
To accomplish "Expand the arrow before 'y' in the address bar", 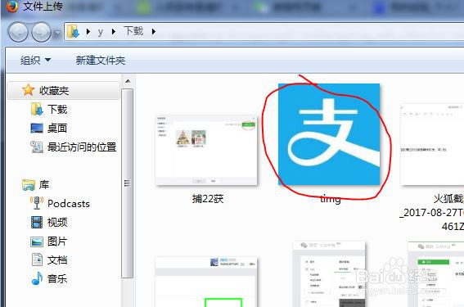I will [x=88, y=31].
